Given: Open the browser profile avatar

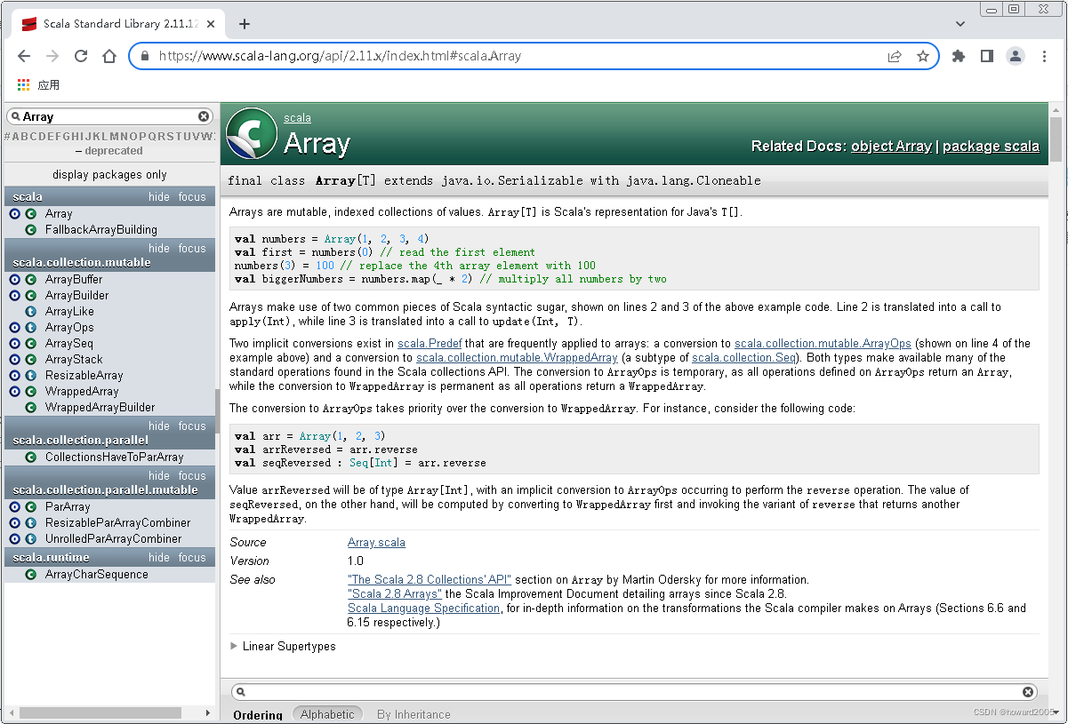Looking at the screenshot, I should click(1016, 56).
